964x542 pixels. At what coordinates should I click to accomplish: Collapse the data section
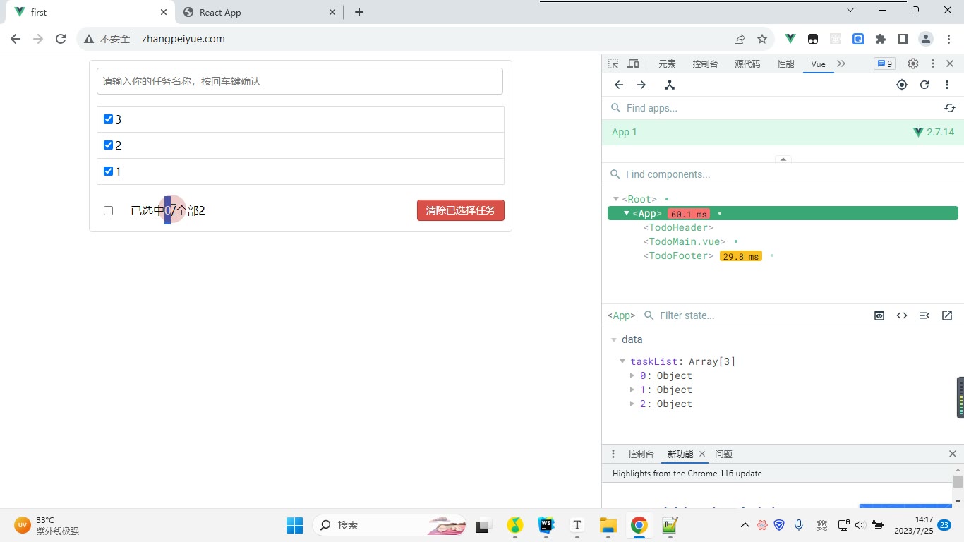(614, 339)
